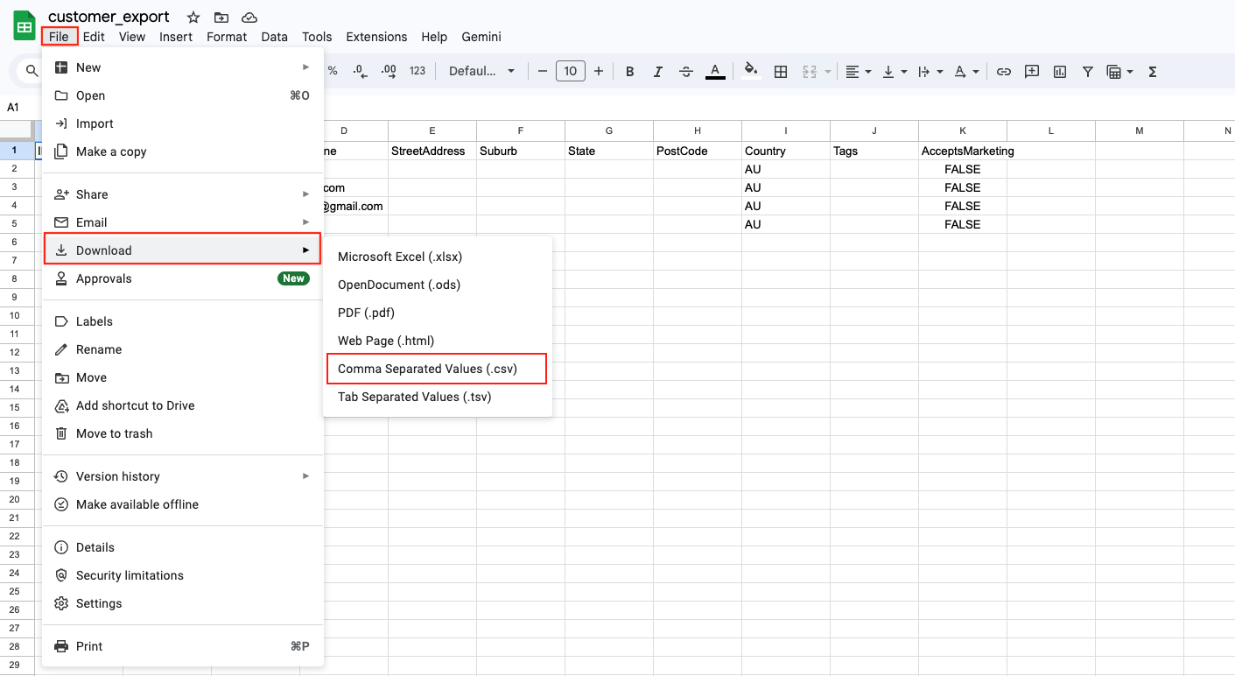Open the Insert menu
The image size is (1235, 676).
pyautogui.click(x=176, y=37)
